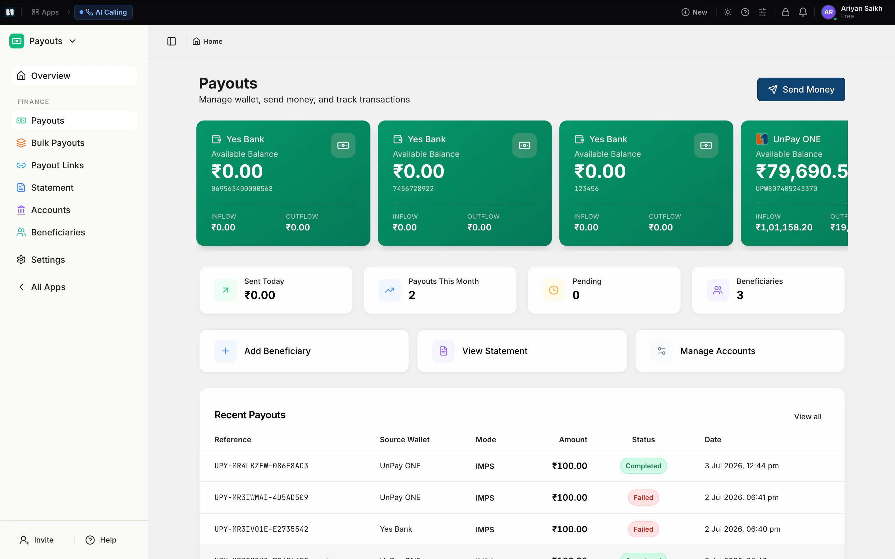Click the sliders icon in Manage Accounts

point(662,351)
